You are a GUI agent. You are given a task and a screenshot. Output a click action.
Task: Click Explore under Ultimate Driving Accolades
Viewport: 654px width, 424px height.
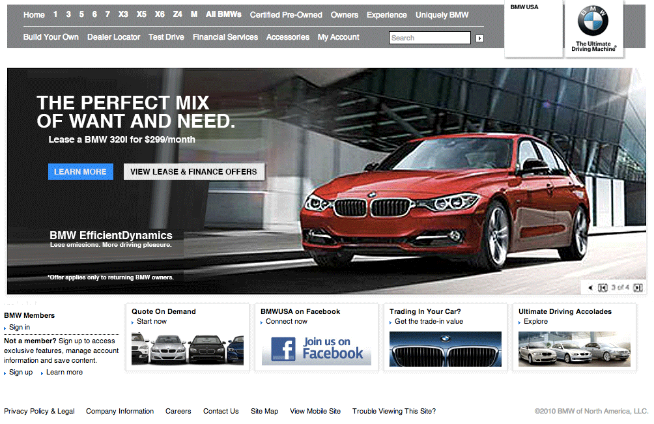[535, 322]
